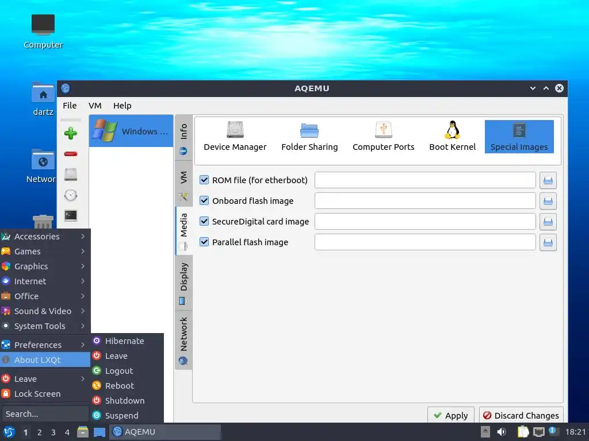The height and width of the screenshot is (441, 589).
Task: Click Lock Screen in start menu
Action: tap(45, 394)
